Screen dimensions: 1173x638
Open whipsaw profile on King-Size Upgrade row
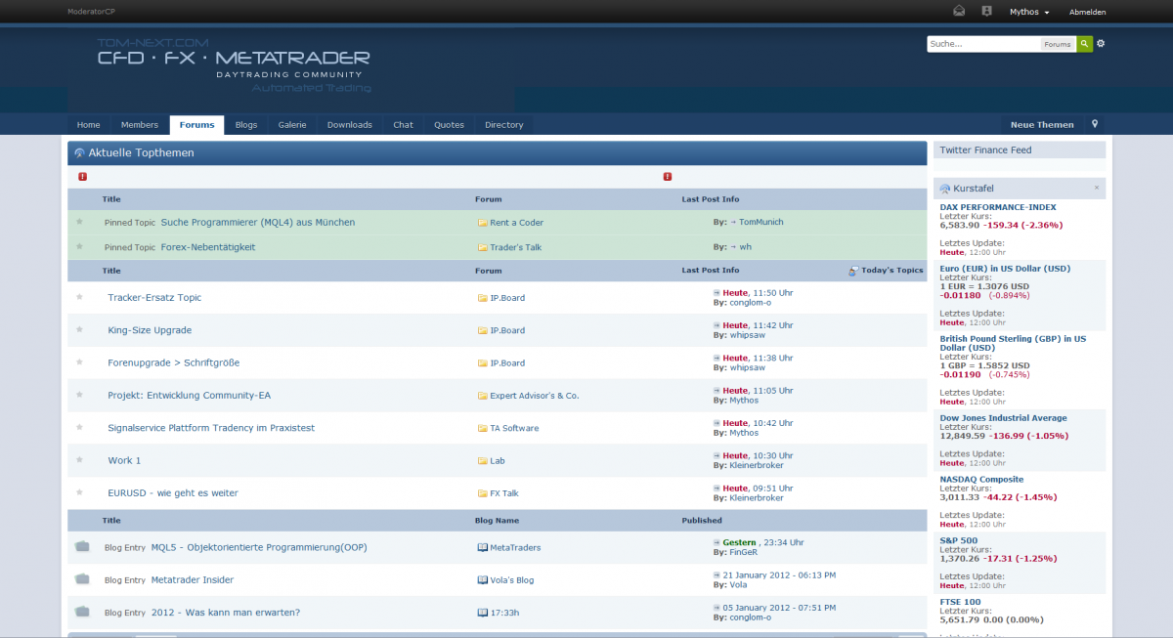(x=748, y=335)
